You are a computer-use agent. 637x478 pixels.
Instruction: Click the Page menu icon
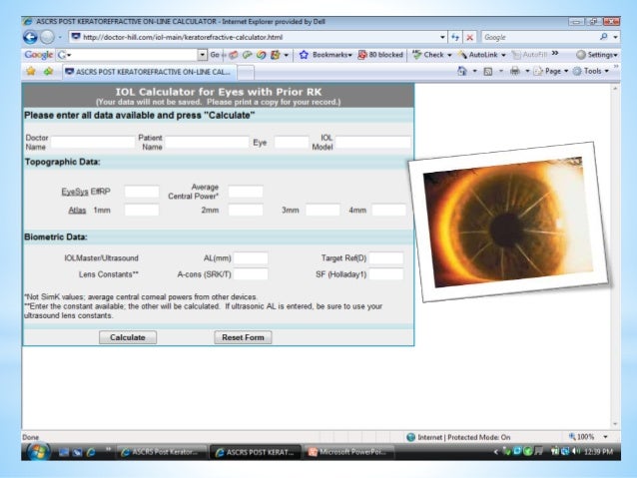(538, 72)
